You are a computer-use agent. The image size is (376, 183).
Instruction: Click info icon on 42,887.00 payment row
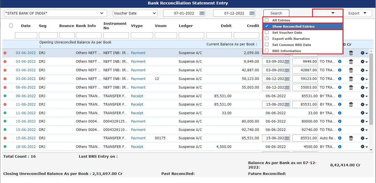pyautogui.click(x=340, y=70)
